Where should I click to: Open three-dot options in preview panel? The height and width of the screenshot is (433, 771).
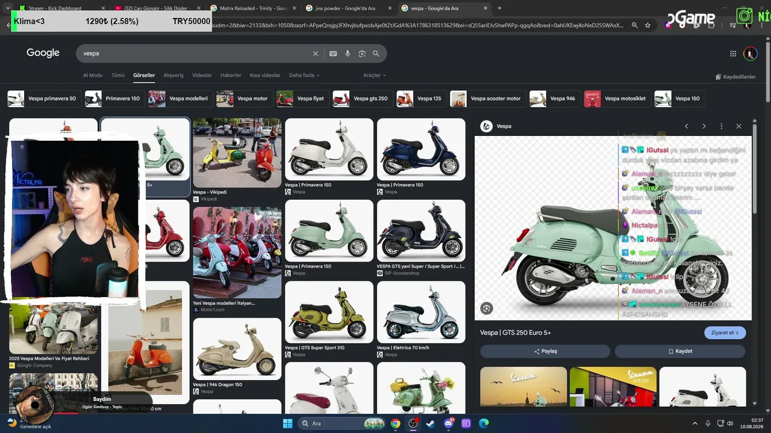(721, 126)
